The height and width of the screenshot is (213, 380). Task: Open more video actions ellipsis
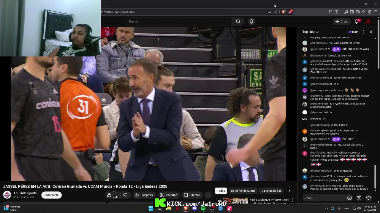(x=208, y=195)
